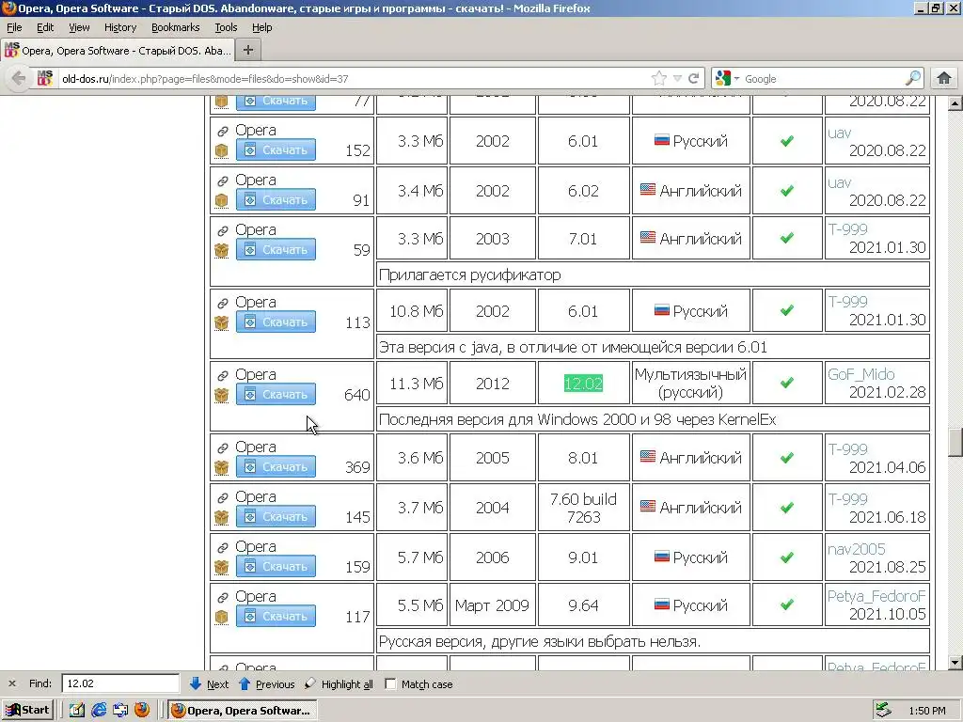Open uploader link GoF_Mido
This screenshot has height=722, width=963.
(860, 374)
